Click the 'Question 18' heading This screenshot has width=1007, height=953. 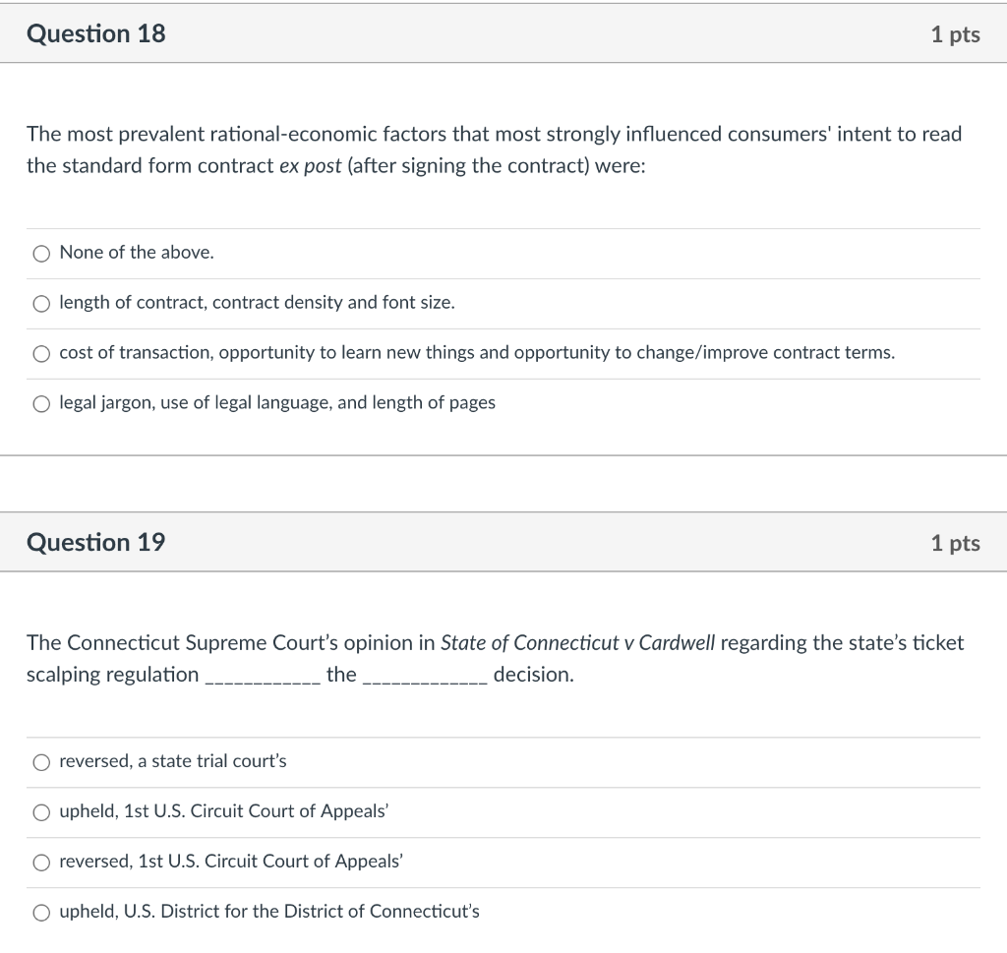(96, 33)
